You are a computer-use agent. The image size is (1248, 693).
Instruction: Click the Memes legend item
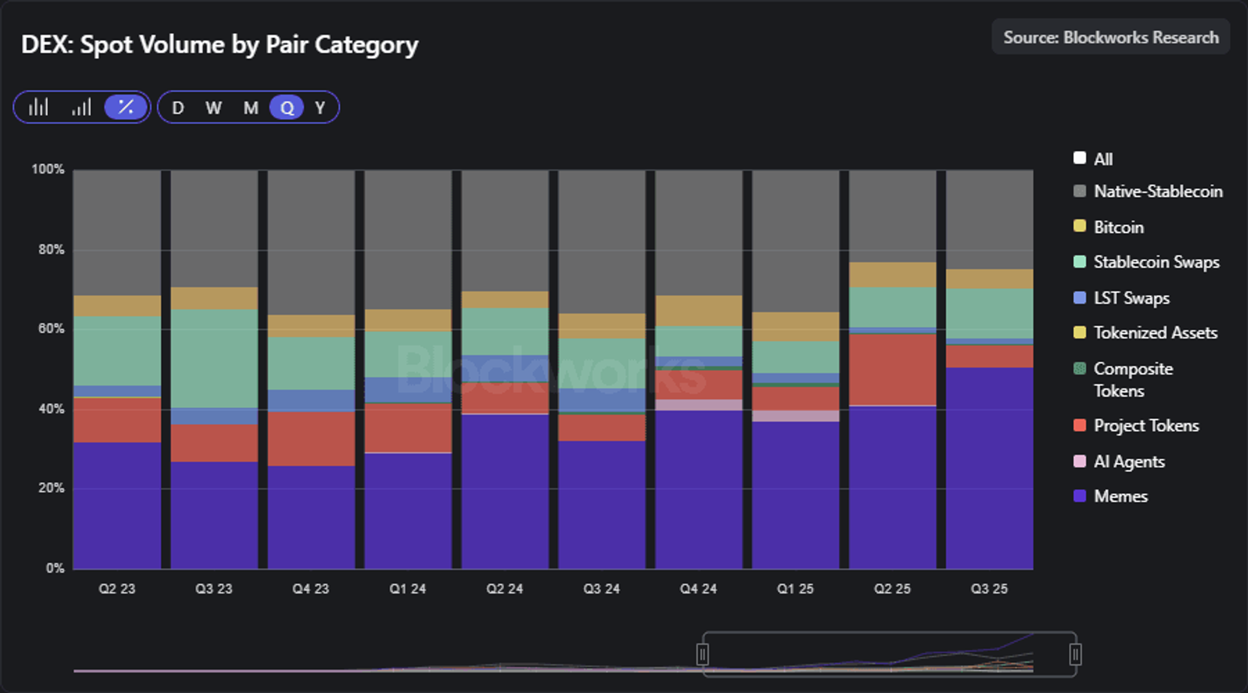click(x=1110, y=496)
